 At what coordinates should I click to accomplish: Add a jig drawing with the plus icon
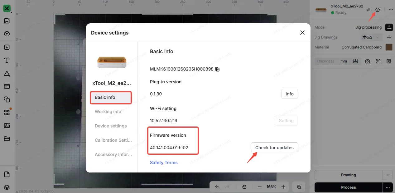click(x=389, y=37)
